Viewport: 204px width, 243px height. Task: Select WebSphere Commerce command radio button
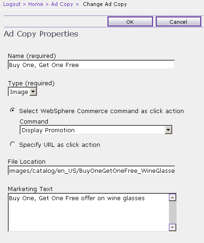pyautogui.click(x=13, y=110)
